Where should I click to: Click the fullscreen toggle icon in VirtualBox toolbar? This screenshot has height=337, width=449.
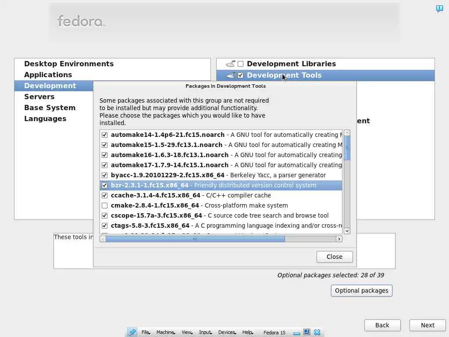click(306, 332)
